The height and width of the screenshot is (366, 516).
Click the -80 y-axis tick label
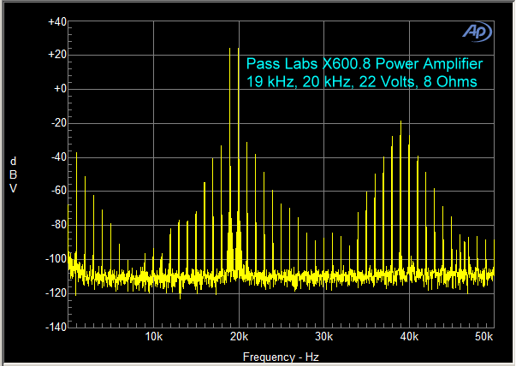pyautogui.click(x=57, y=225)
